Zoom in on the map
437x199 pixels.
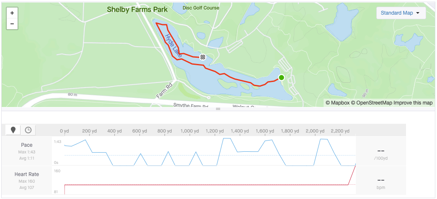pyautogui.click(x=12, y=13)
